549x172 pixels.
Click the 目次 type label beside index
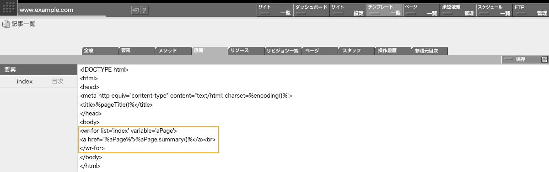[57, 81]
